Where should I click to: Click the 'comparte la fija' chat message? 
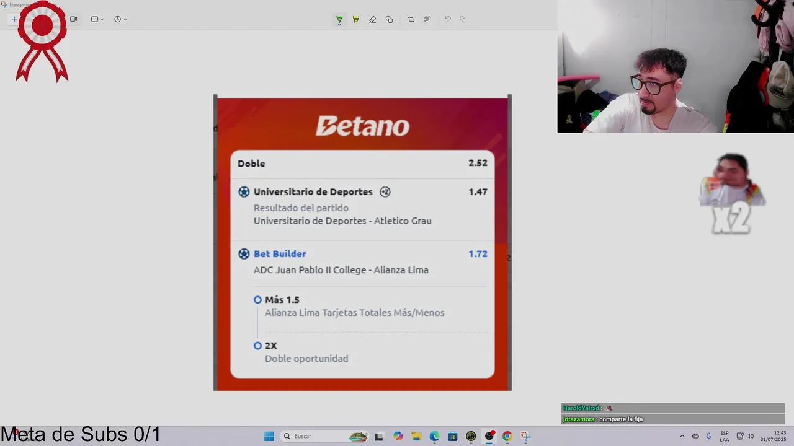(x=621, y=419)
